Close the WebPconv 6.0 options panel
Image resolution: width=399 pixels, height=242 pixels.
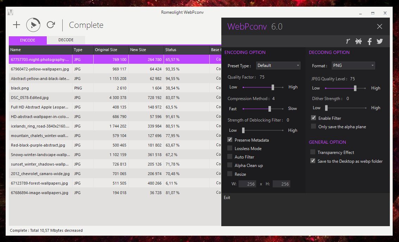pos(379,26)
